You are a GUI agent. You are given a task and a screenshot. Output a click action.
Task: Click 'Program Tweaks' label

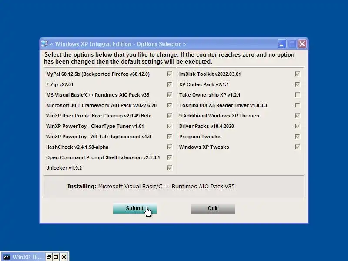(x=200, y=137)
